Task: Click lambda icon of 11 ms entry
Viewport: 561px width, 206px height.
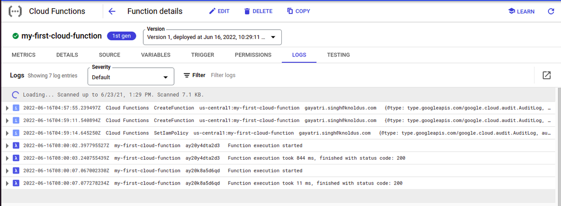Action: (x=16, y=183)
